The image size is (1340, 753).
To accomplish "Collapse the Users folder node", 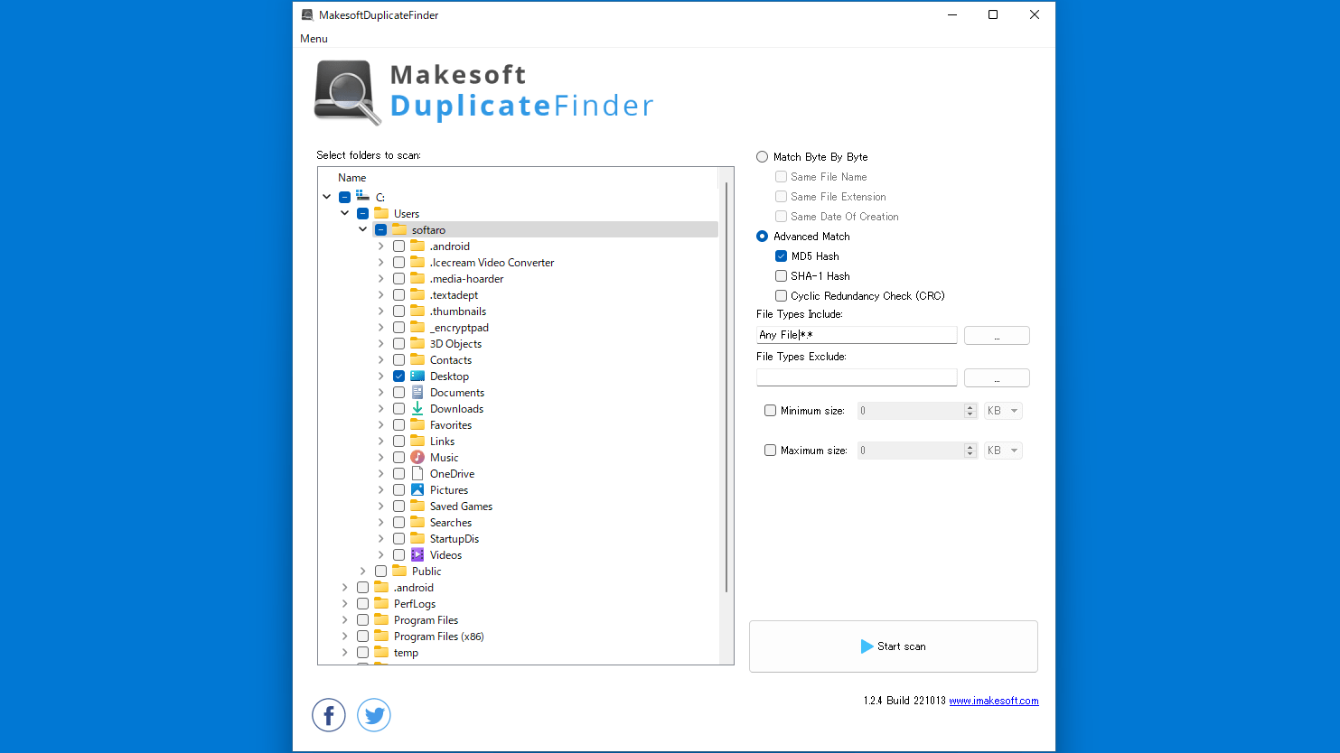I will tap(345, 213).
